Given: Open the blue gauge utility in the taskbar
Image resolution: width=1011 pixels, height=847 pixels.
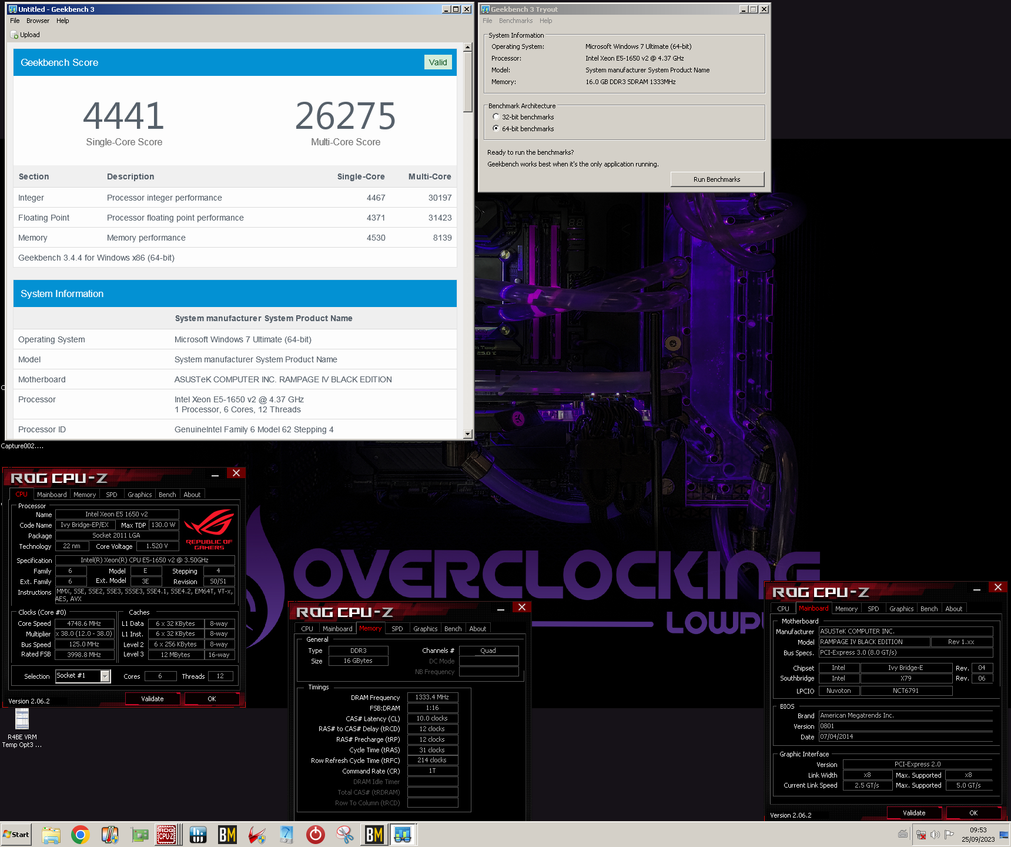Looking at the screenshot, I should (x=286, y=835).
